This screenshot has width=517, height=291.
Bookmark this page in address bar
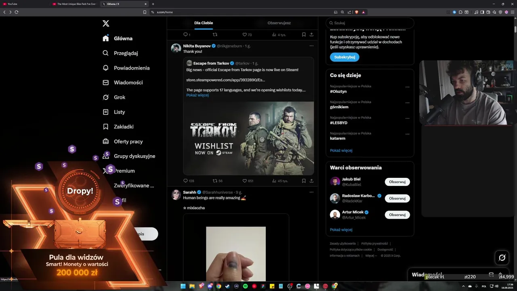(145, 12)
